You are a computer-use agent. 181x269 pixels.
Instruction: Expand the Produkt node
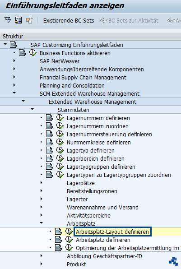coord(42,264)
